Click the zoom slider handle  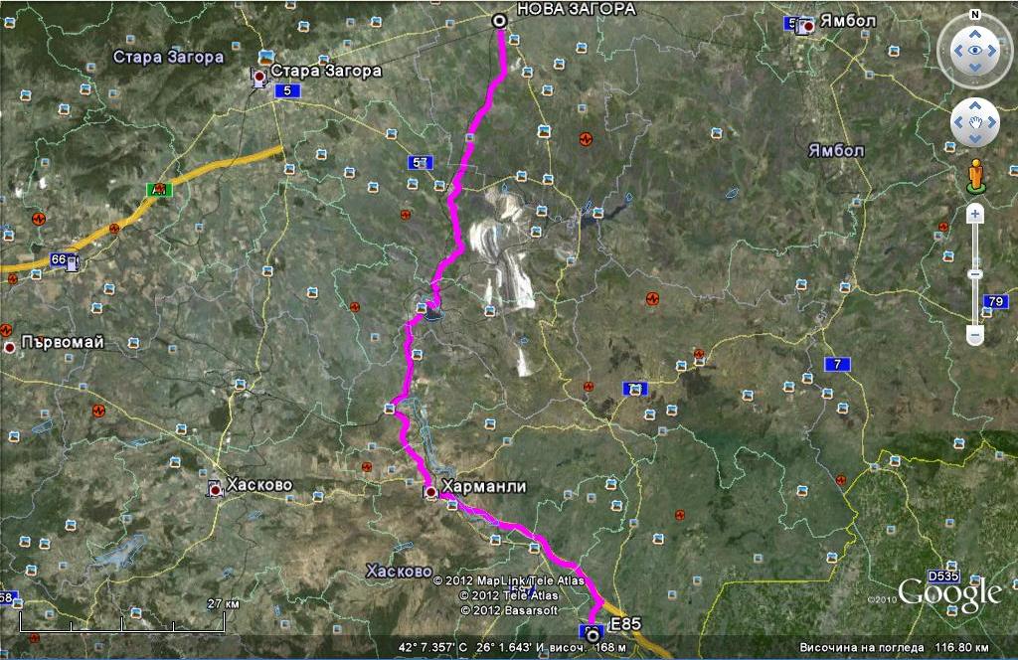point(975,274)
